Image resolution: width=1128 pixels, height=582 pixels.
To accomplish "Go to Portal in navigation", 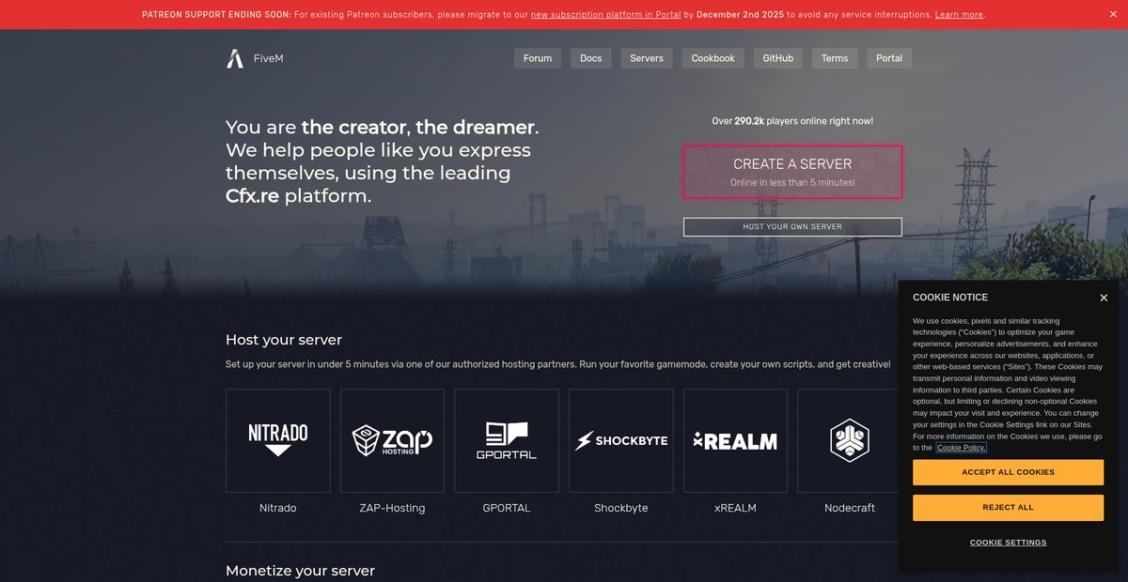I will [889, 58].
